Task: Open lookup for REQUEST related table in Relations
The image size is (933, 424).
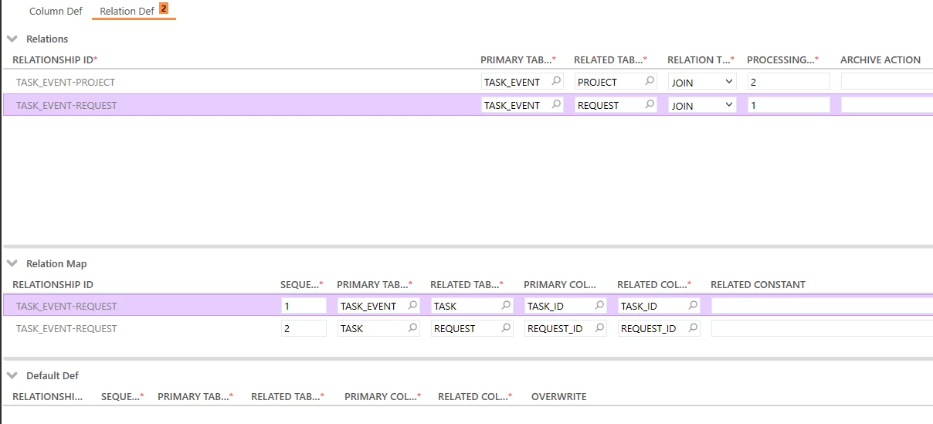Action: click(650, 104)
